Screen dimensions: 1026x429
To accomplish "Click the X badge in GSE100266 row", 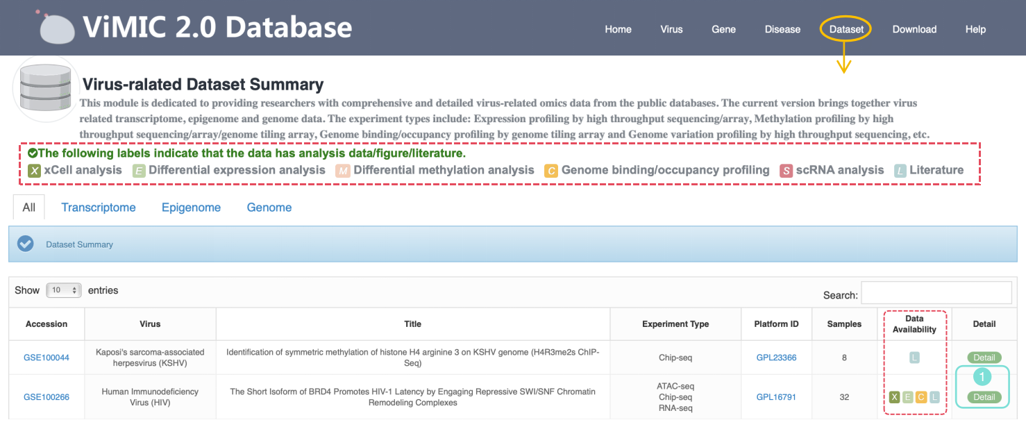I will click(894, 397).
